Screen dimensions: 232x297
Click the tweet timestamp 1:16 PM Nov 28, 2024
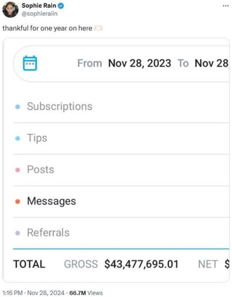34,293
